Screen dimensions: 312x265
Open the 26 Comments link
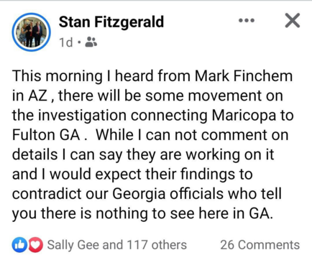click(260, 245)
